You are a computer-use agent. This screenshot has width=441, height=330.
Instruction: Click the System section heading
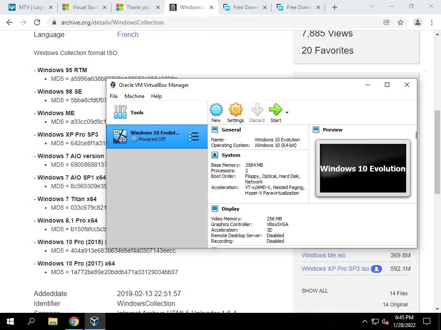point(231,155)
